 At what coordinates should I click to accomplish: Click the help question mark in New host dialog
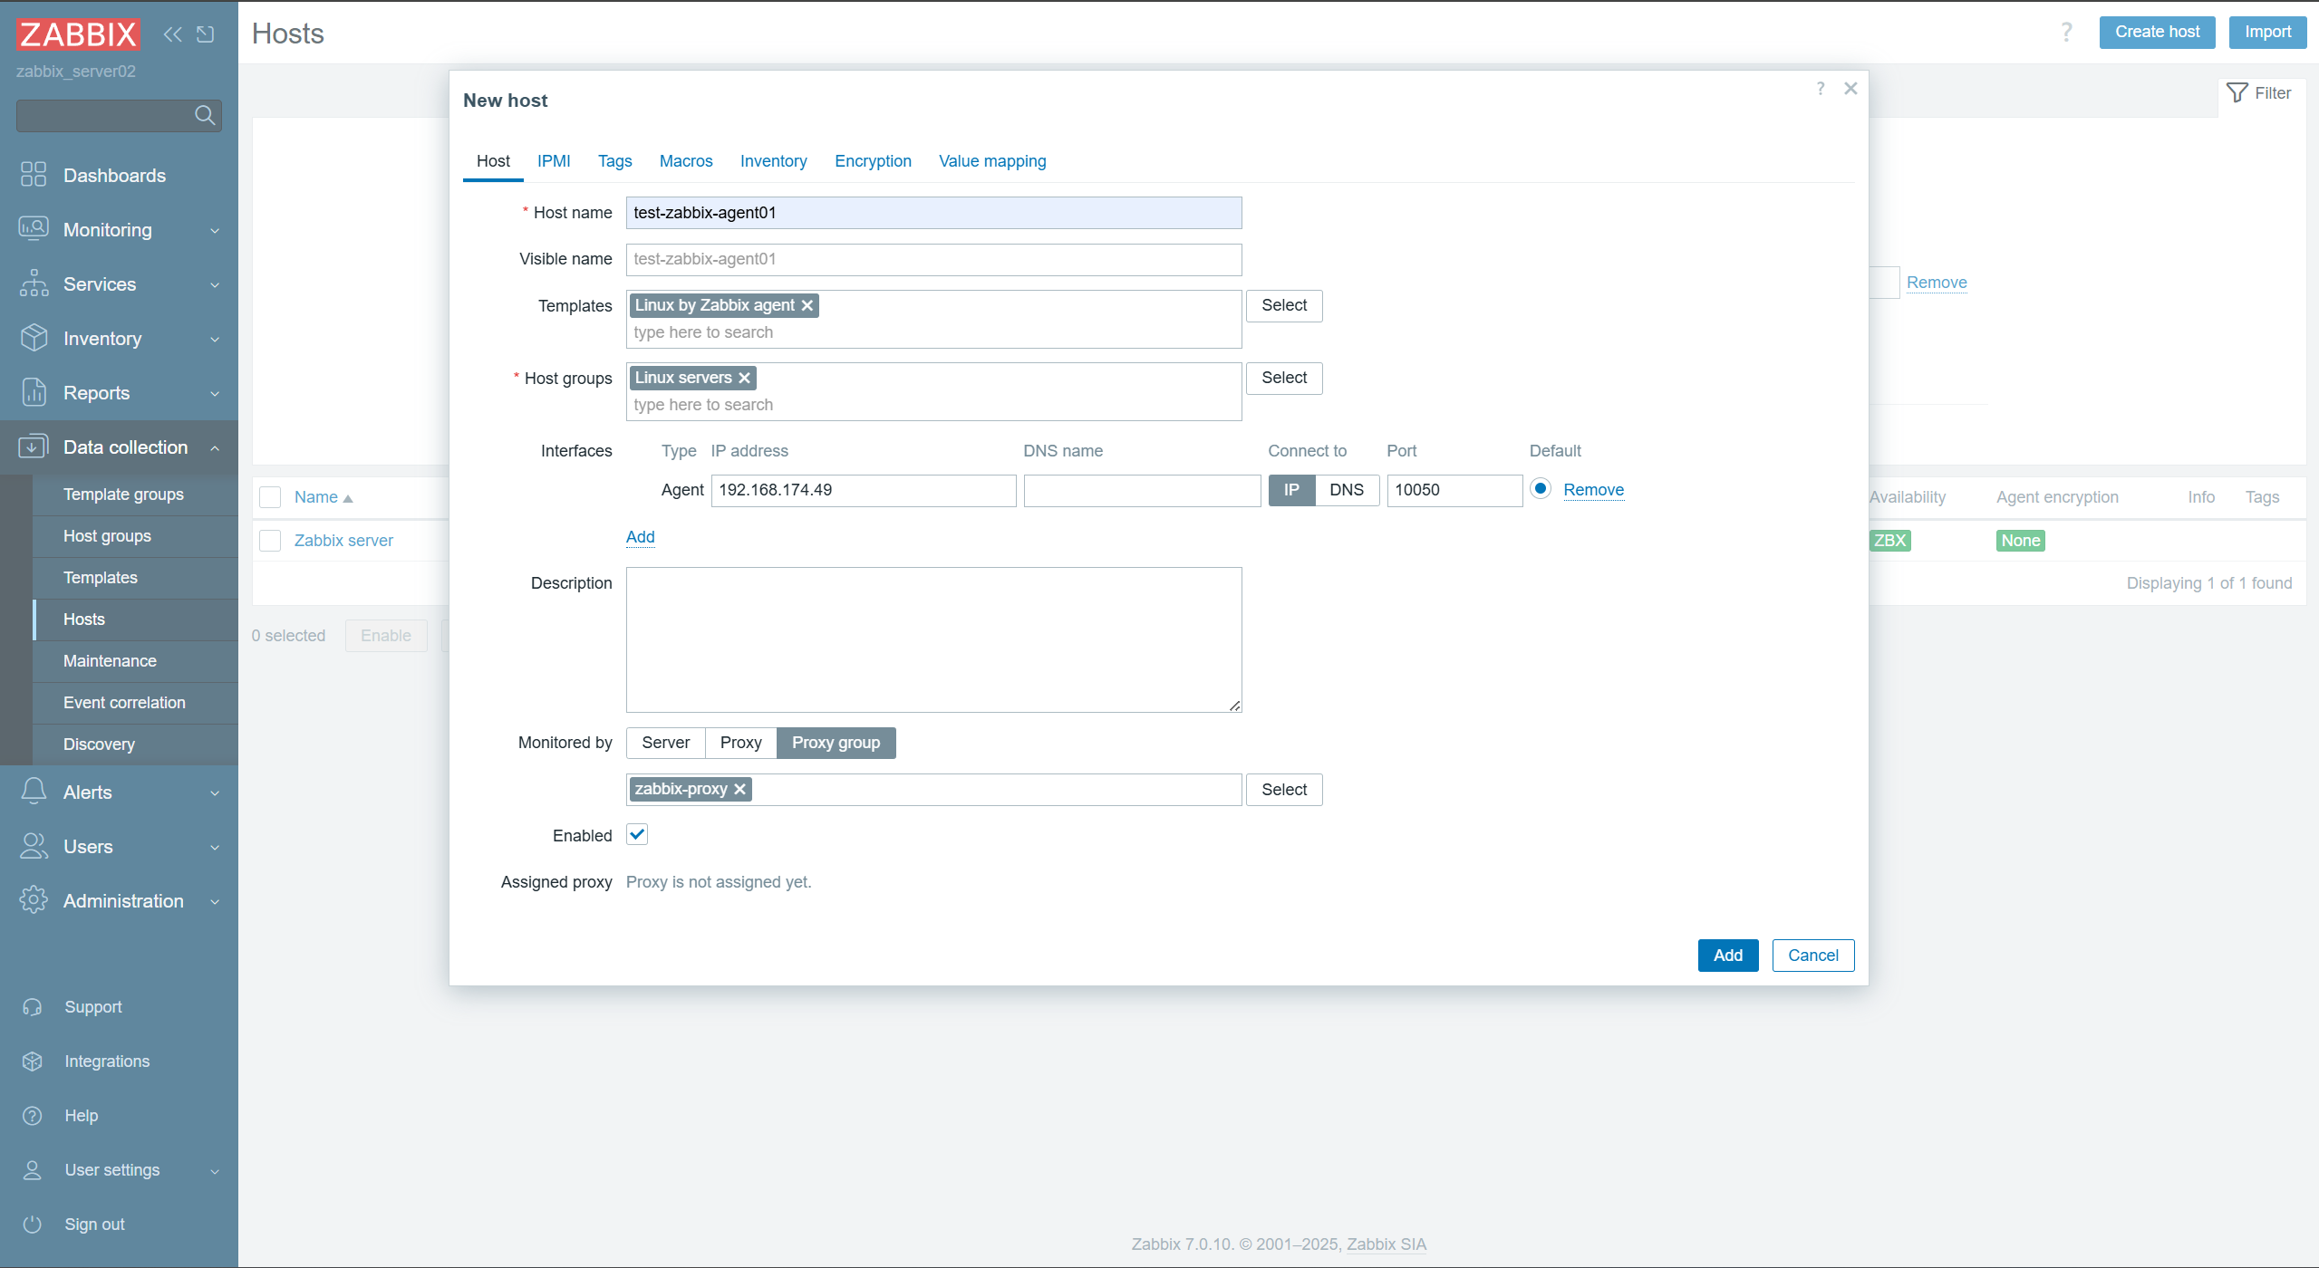coord(1820,88)
